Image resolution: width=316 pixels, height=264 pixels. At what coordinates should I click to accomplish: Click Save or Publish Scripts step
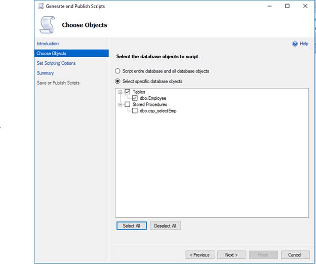tap(58, 83)
